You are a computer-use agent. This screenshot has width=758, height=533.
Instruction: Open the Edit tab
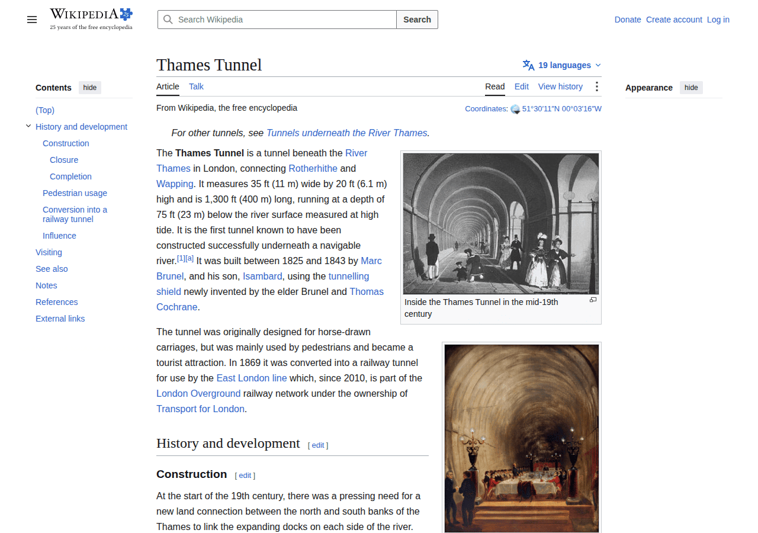[522, 86]
